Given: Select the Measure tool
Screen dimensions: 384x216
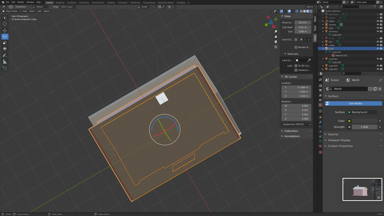Looking at the screenshot, I should click(5, 61).
